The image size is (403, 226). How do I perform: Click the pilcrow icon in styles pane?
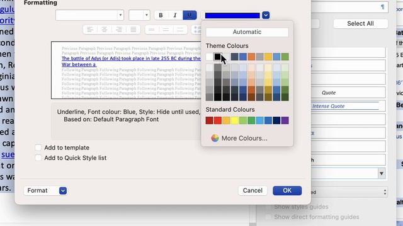(x=382, y=7)
